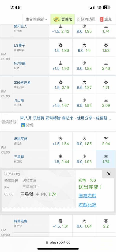
Task: Select 培證英雄 客 2.04 moneyline
Action: (106, 141)
